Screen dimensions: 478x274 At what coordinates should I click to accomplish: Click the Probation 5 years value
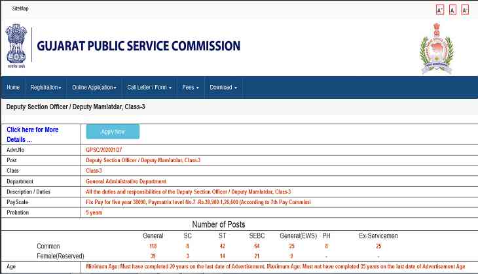pos(94,213)
